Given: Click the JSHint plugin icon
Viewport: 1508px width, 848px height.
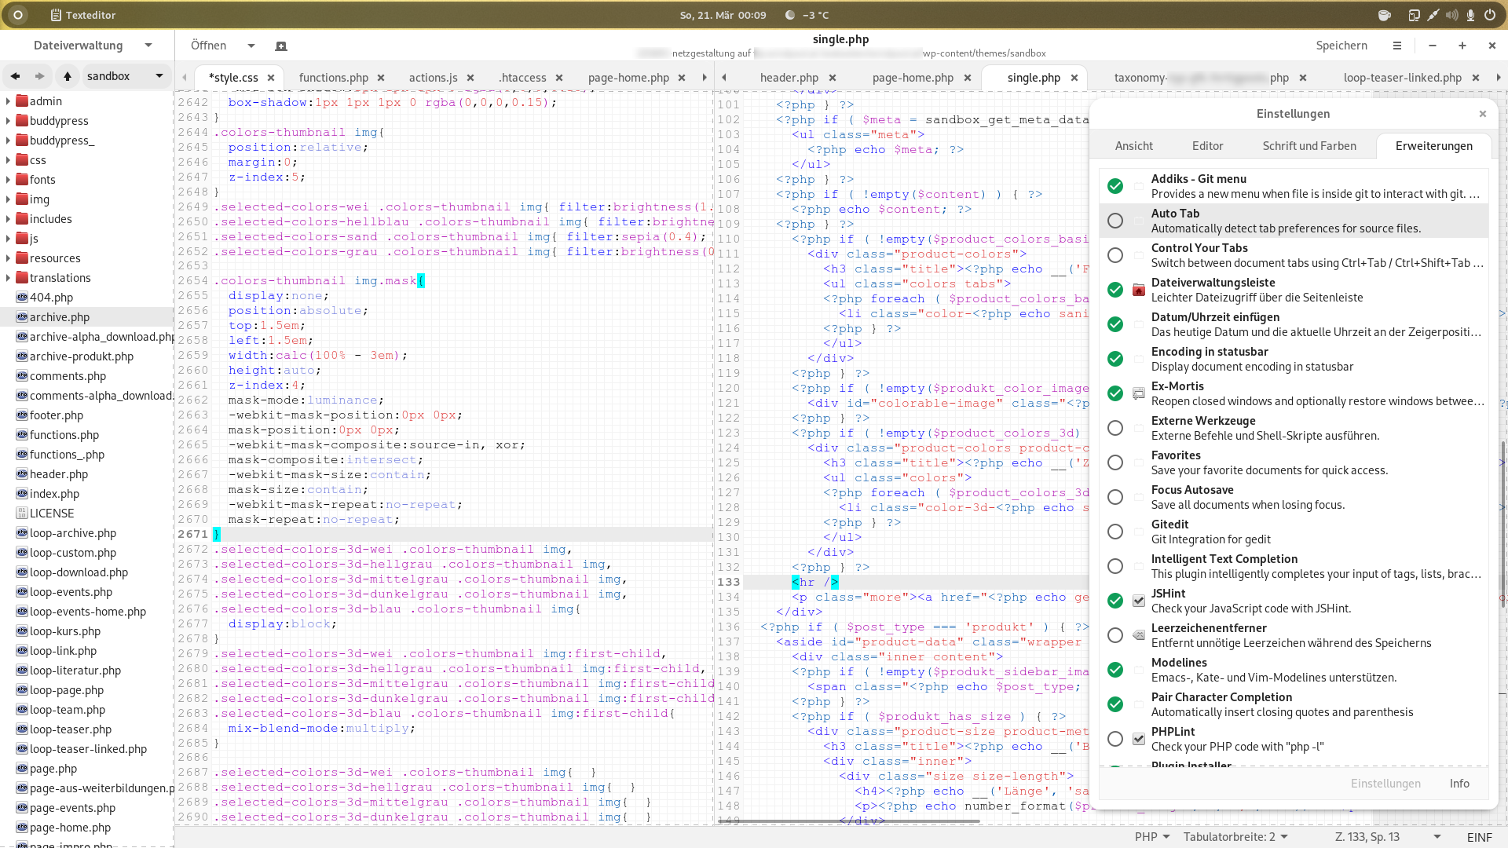Looking at the screenshot, I should tap(1139, 601).
